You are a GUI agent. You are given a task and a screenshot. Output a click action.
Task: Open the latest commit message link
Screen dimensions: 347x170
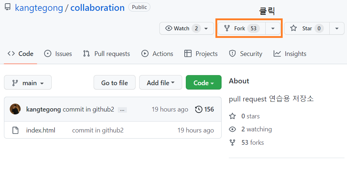[88, 109]
